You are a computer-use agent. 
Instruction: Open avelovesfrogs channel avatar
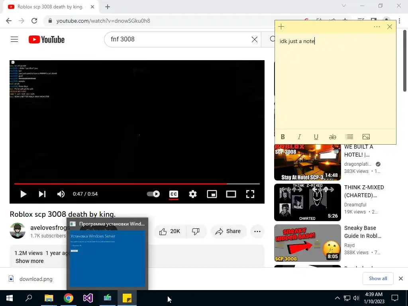pos(18,231)
